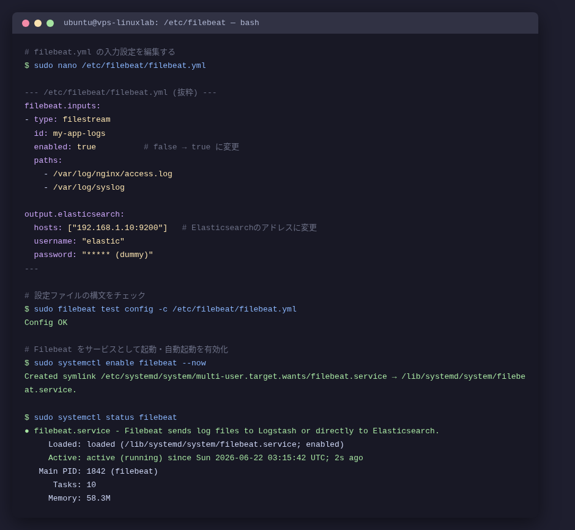Click the '/var/log/syslog' path entry
Screen dimensions: 575x530
click(89, 187)
